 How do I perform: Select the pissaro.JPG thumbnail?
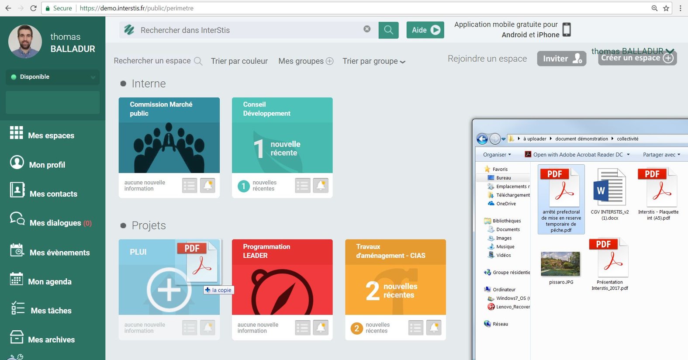(x=560, y=264)
